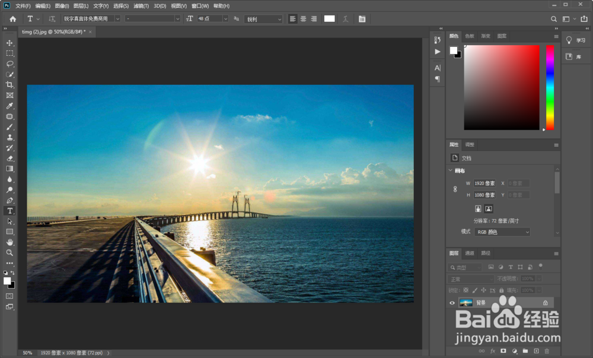Collapse the 画布 section

click(x=451, y=170)
